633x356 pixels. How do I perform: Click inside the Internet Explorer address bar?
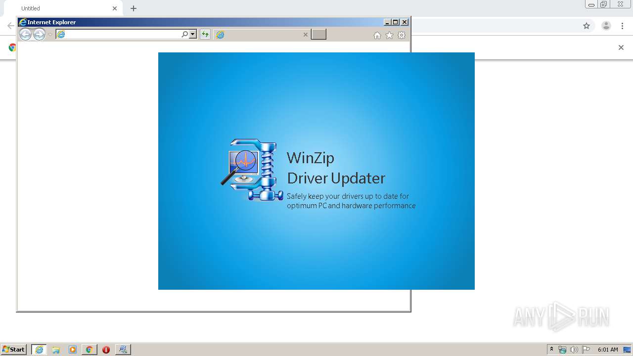pyautogui.click(x=119, y=34)
